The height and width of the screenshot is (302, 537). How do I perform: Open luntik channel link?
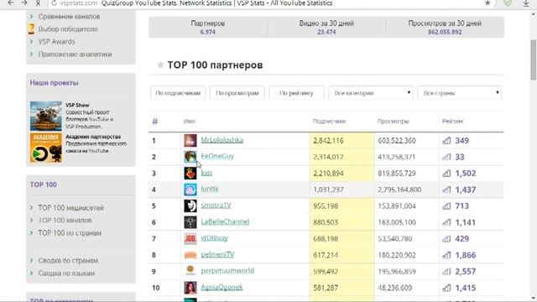tap(210, 189)
